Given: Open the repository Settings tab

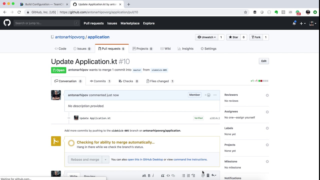Looking at the screenshot, I should pos(208,48).
